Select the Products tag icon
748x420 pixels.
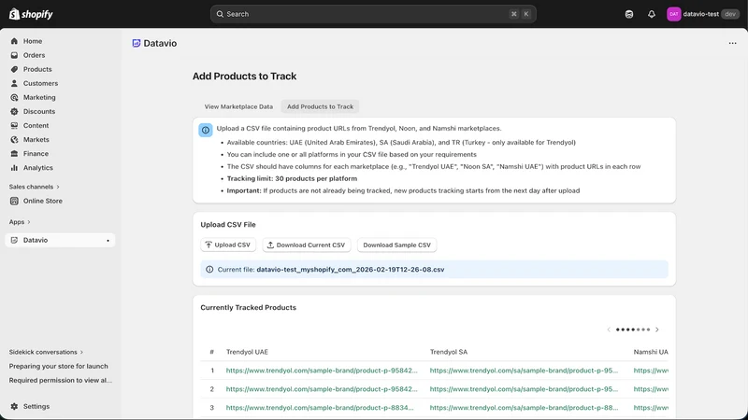(14, 69)
